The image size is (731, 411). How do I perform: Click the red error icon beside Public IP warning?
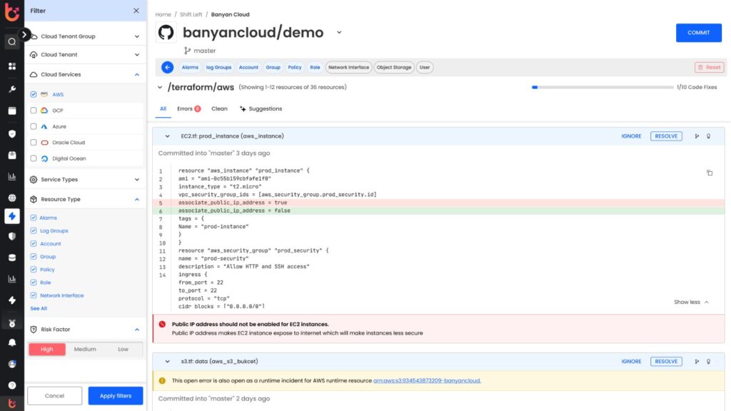click(x=162, y=324)
